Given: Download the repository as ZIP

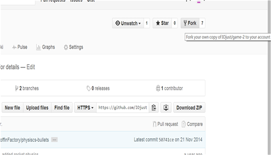Looking at the screenshot, I should click(189, 108).
